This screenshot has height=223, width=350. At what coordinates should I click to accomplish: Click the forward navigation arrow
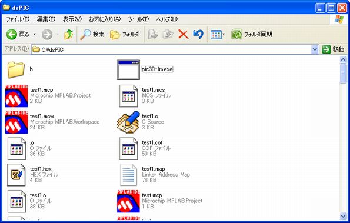(x=47, y=34)
